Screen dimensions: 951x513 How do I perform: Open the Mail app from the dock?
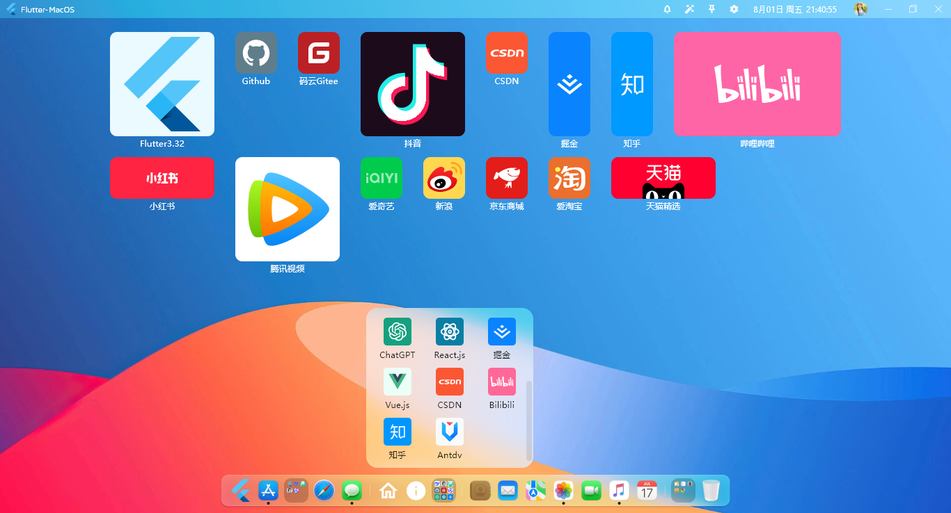click(x=508, y=491)
